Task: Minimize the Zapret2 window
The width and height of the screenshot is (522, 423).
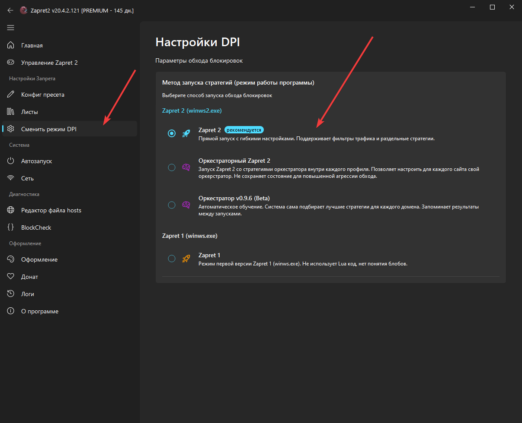Action: point(472,7)
